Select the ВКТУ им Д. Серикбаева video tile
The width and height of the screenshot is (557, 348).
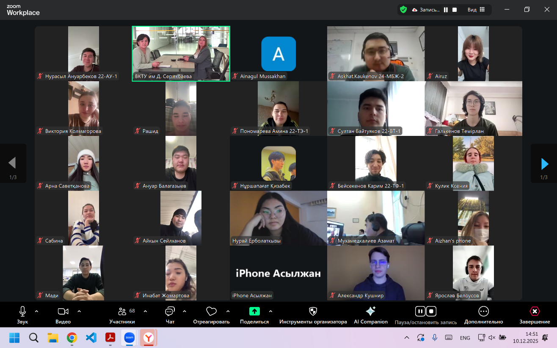click(x=181, y=53)
